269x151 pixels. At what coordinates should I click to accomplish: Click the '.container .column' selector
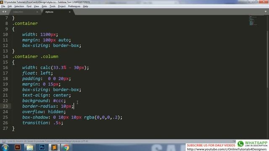coord(35,57)
